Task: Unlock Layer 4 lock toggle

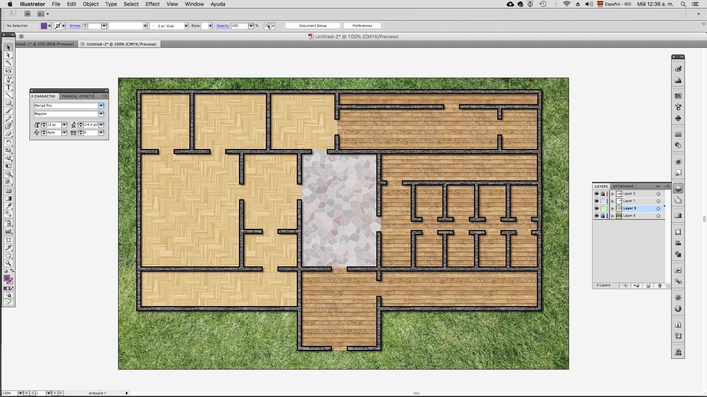Action: click(x=603, y=216)
